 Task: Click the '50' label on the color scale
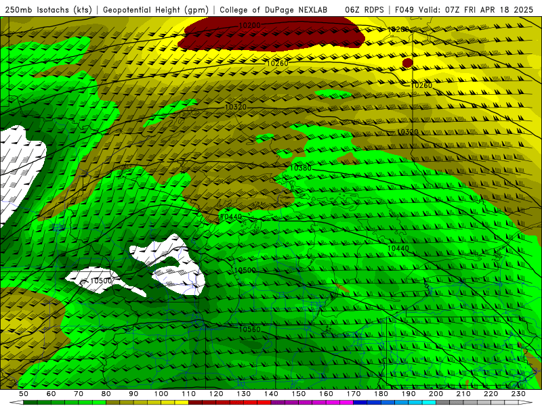[24, 394]
